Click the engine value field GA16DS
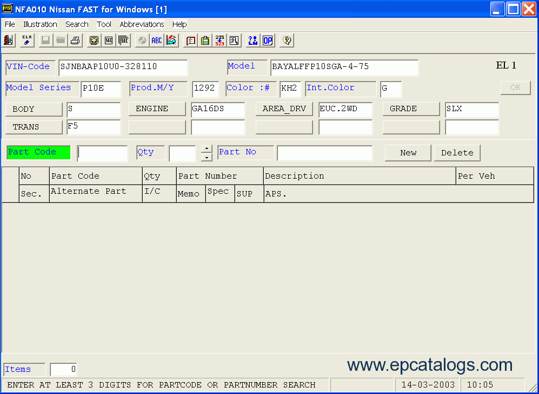Screen dimensions: 539x394 point(218,110)
